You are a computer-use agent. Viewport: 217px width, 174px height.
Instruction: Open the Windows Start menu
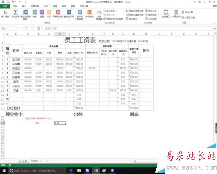(4, 171)
